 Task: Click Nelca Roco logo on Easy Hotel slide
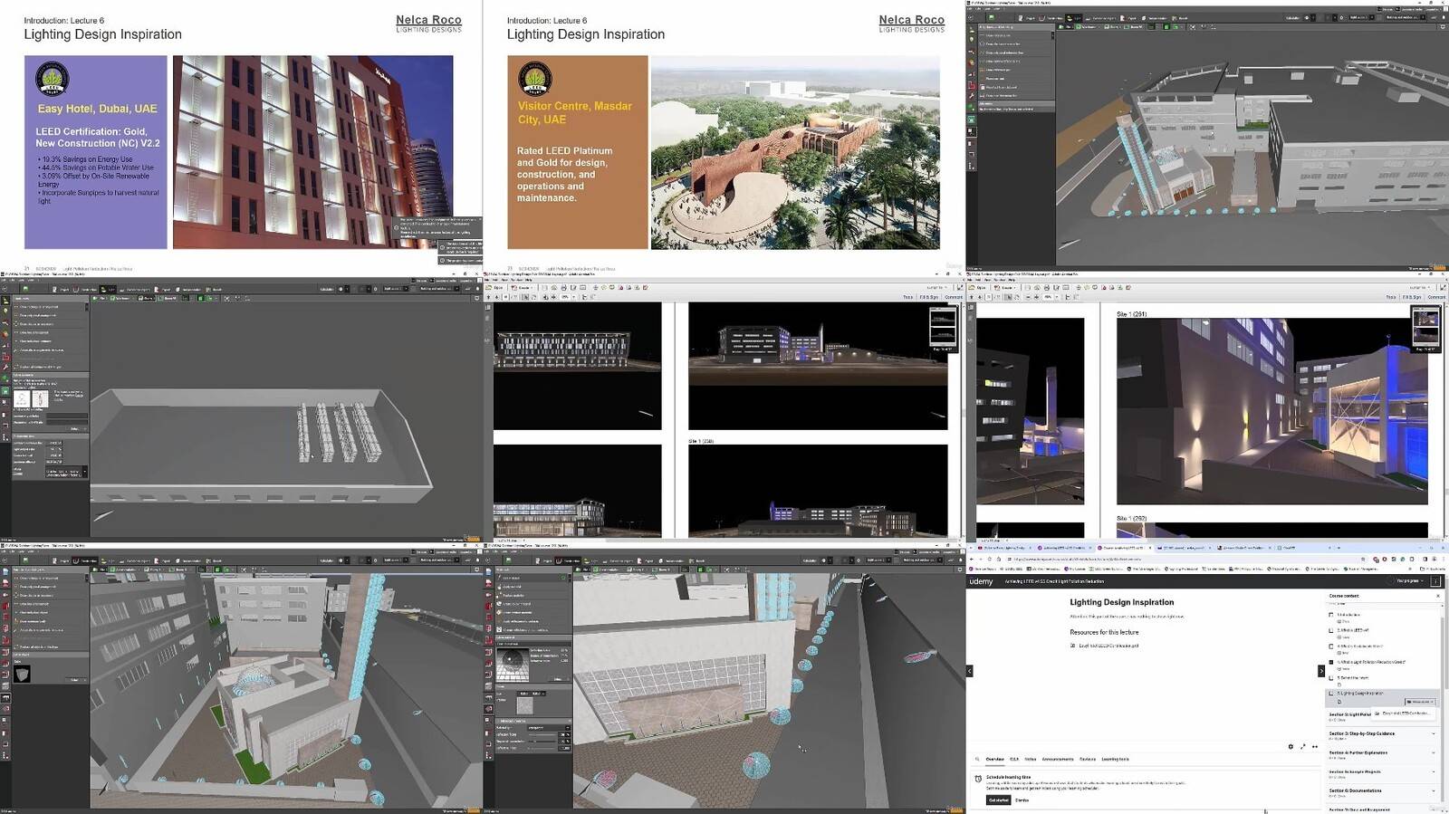428,24
